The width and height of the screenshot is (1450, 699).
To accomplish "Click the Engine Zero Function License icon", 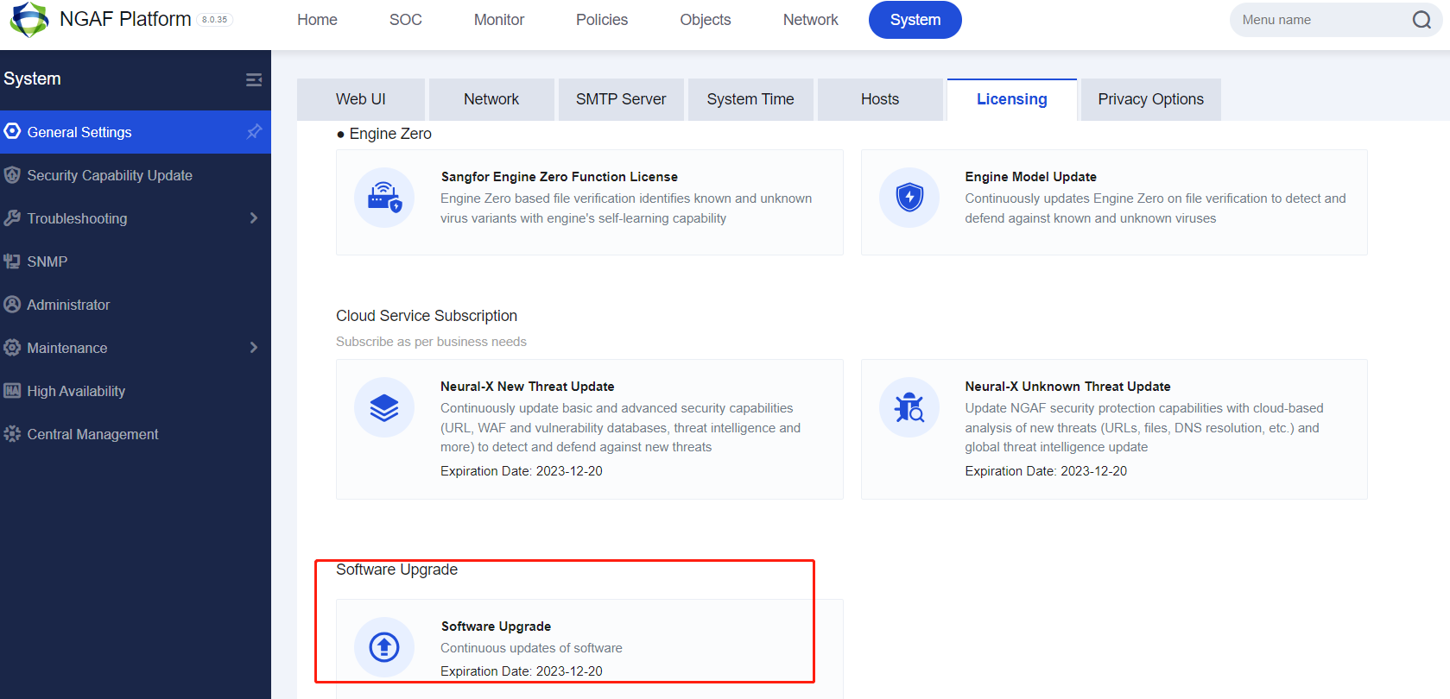I will [384, 198].
